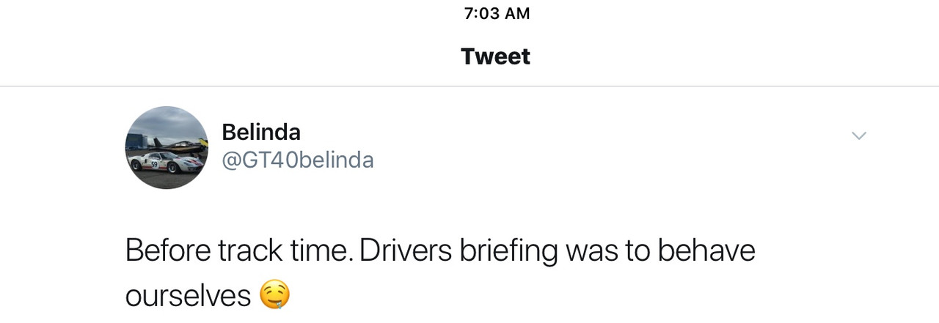Tap the word "behave" in tweet

[706, 250]
